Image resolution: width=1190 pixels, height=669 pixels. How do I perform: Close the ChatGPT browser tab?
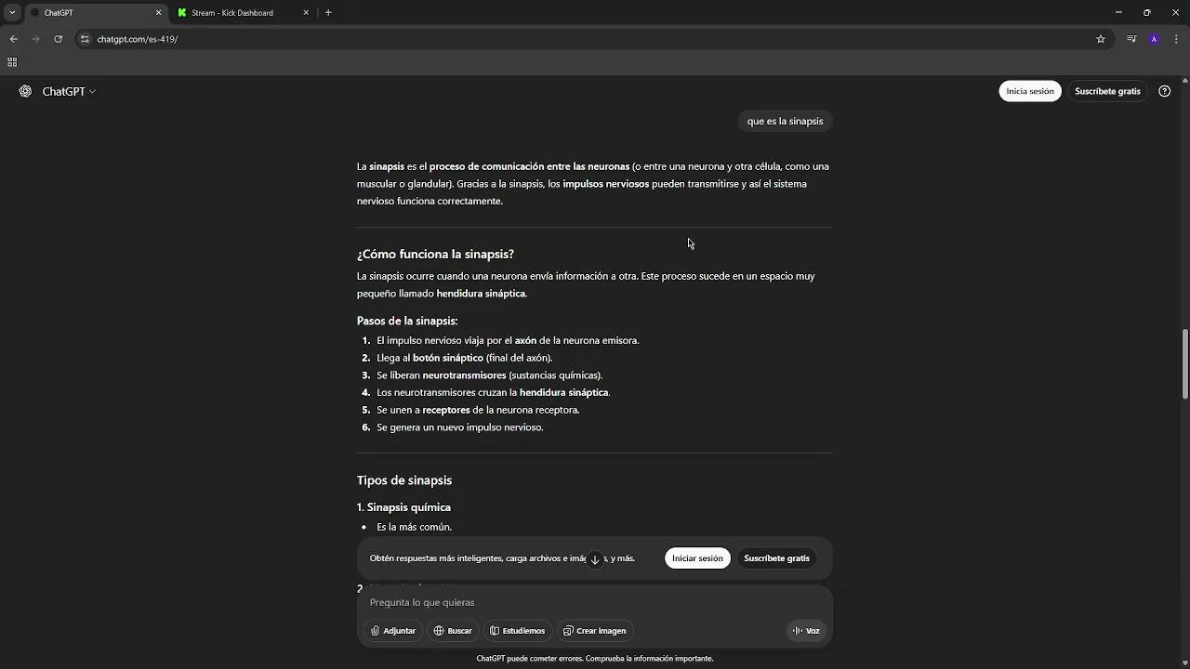tap(158, 13)
